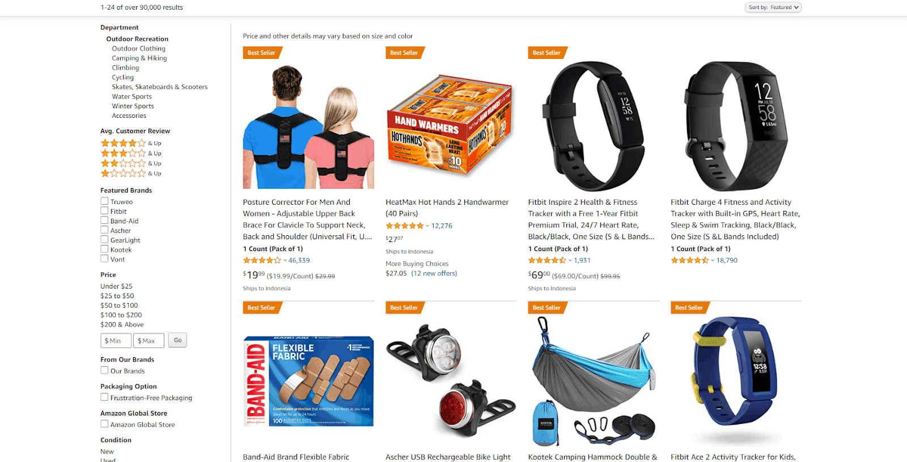Expand rating popover arrow for HeatMax Handwarmer

[427, 226]
